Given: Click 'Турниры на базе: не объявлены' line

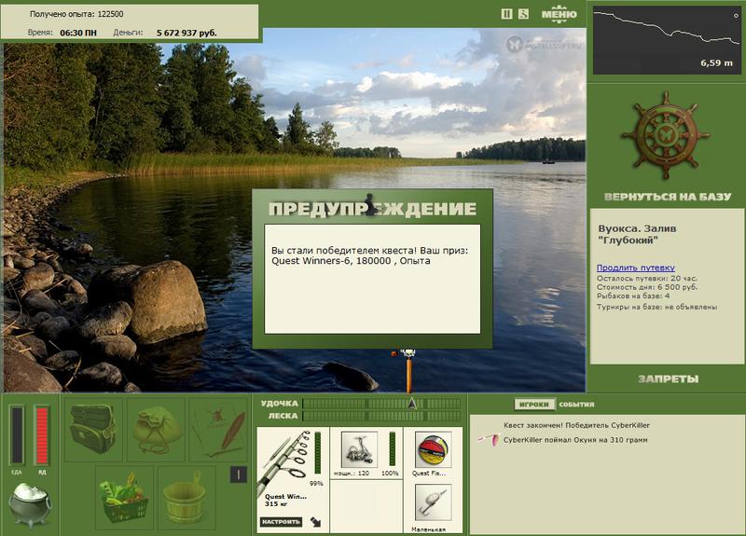Looking at the screenshot, I should 657,307.
